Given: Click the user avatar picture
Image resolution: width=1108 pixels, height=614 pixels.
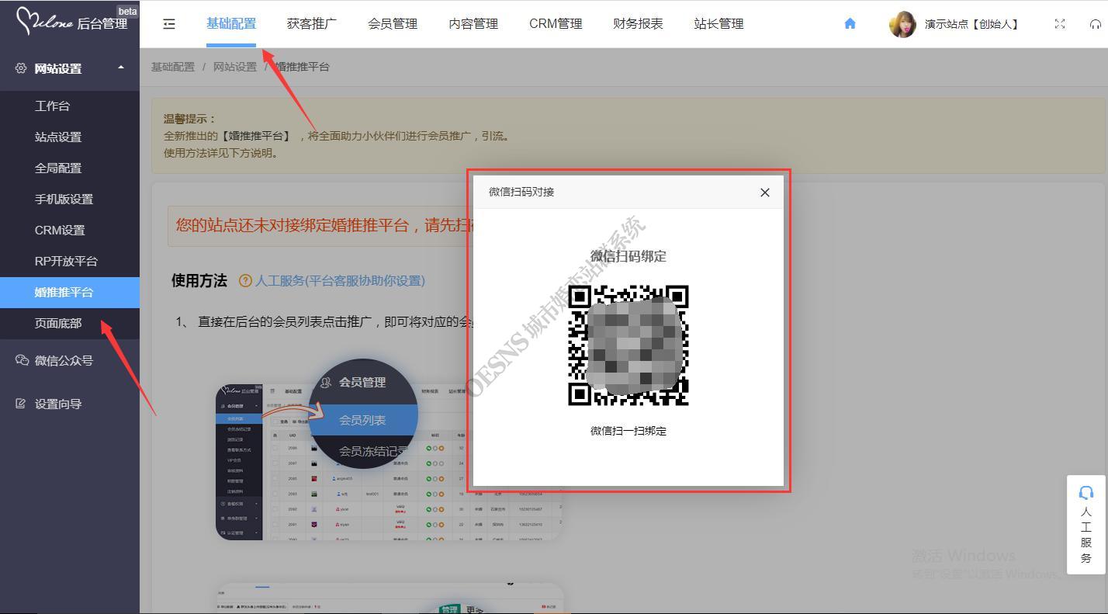Looking at the screenshot, I should tap(902, 24).
